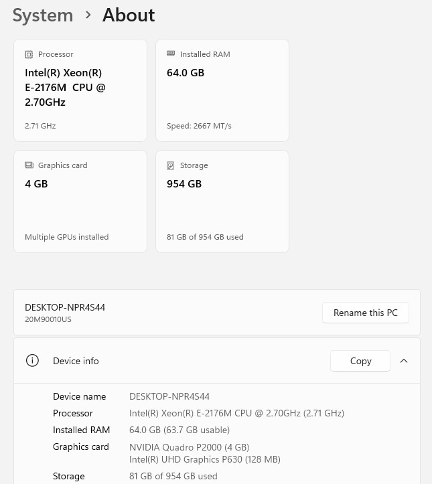Click the 81 GB of 954 GB used text in card

tap(205, 237)
